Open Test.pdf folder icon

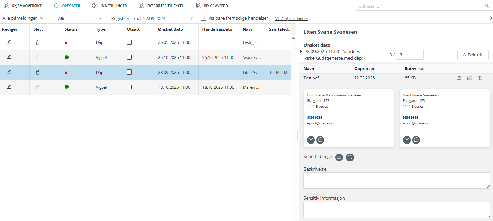[x=459, y=78]
